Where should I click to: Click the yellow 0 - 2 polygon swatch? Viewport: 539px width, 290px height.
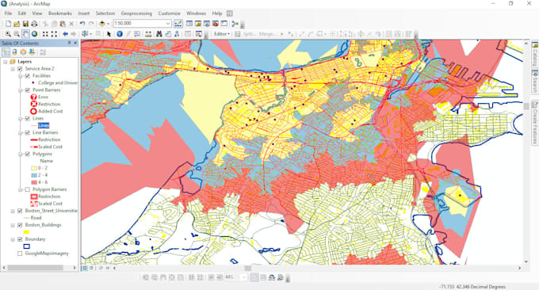click(x=34, y=168)
